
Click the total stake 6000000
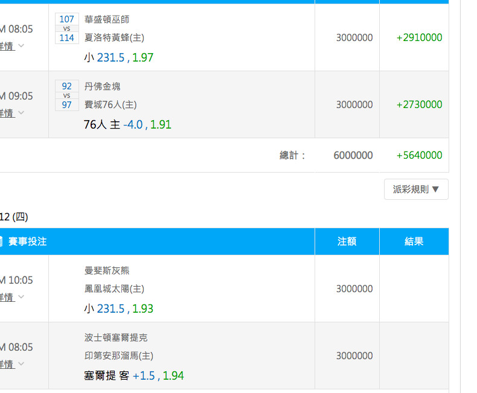click(353, 155)
